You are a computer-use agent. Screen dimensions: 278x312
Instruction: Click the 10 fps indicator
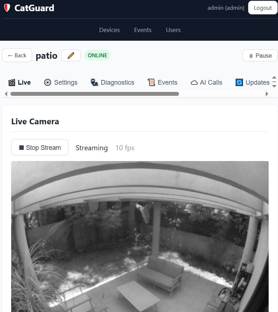[125, 148]
